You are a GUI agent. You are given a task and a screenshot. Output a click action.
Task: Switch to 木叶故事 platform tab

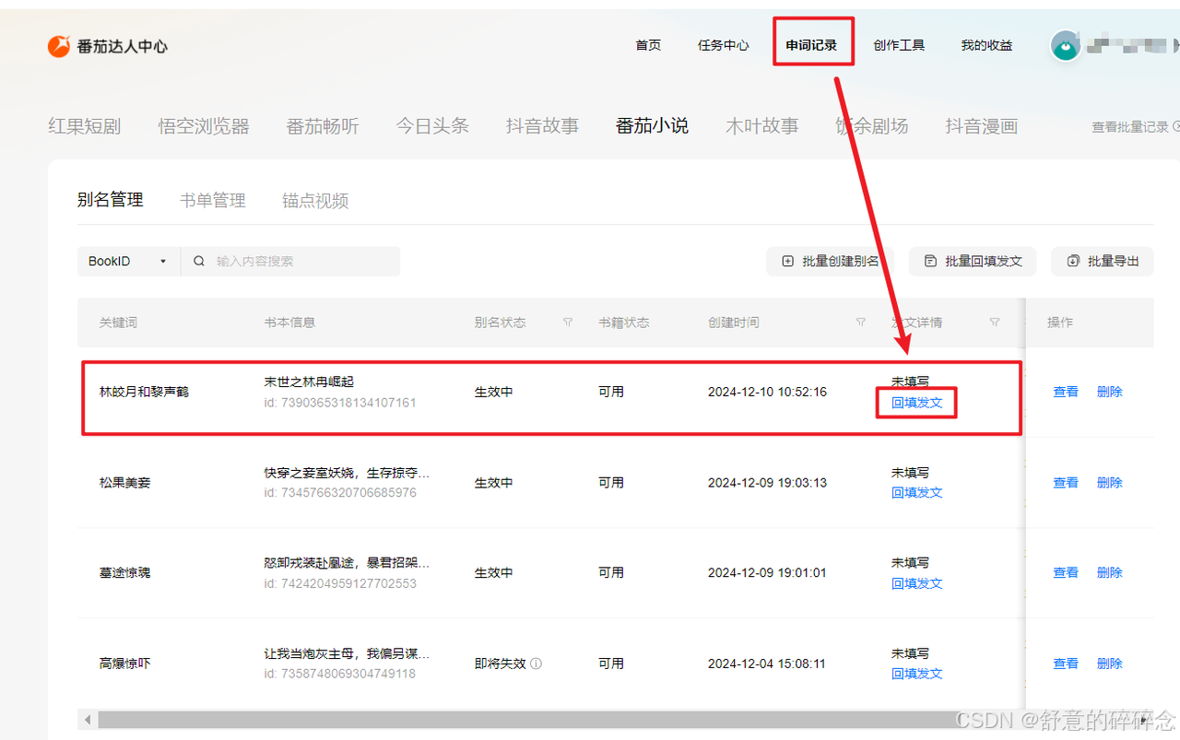click(761, 126)
